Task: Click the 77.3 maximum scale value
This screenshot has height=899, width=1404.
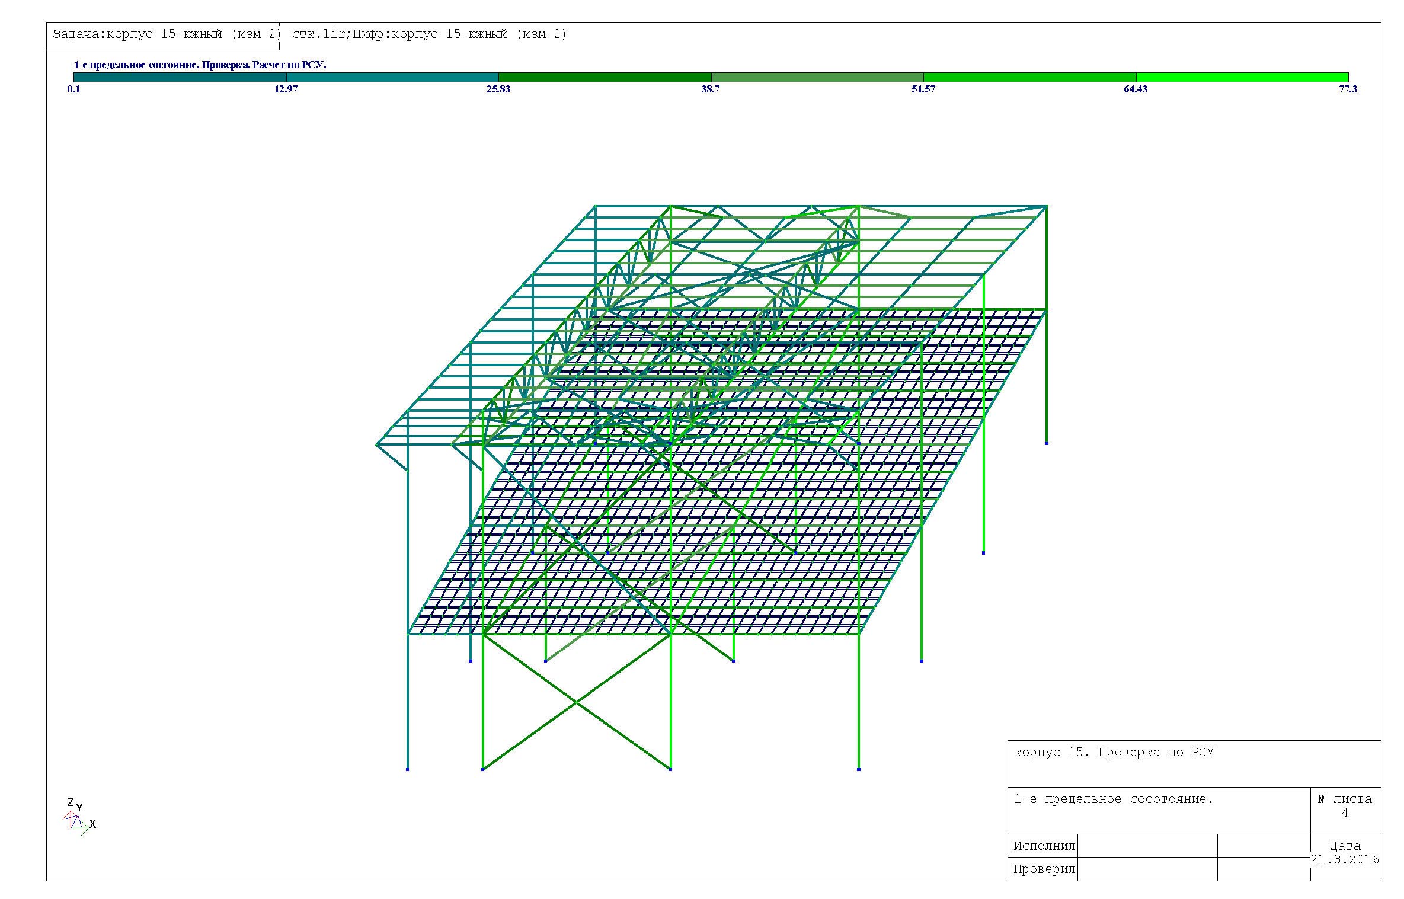Action: tap(1348, 89)
